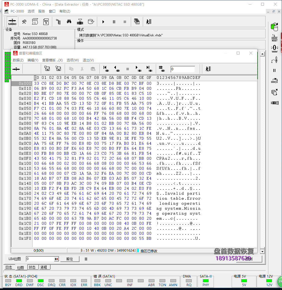
Task: Switch to the 位图 tab
Action: (20, 267)
